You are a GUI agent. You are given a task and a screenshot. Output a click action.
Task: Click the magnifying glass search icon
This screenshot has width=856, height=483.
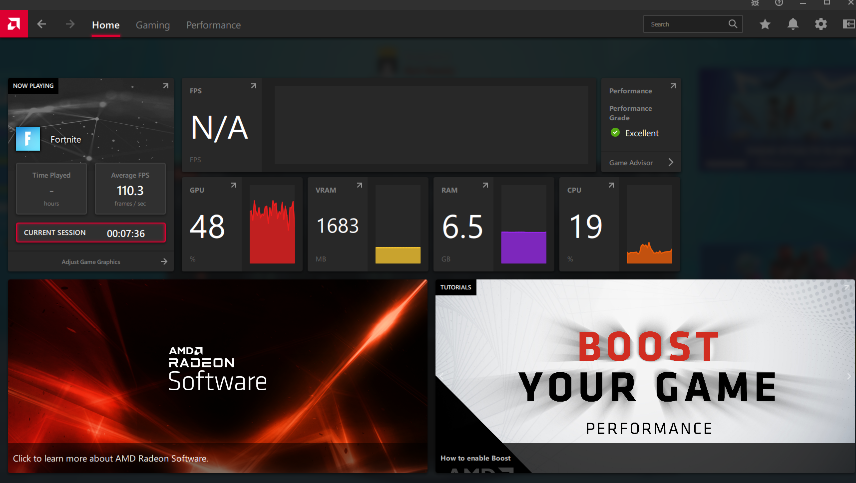point(733,24)
